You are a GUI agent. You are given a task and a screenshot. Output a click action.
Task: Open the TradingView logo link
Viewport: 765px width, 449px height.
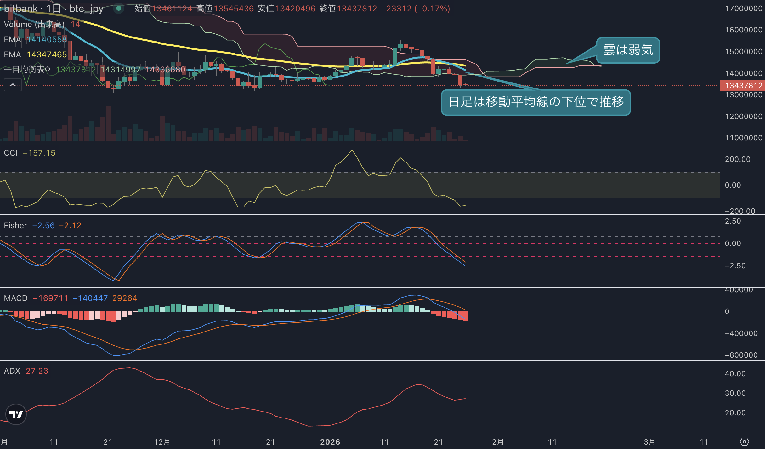(16, 414)
